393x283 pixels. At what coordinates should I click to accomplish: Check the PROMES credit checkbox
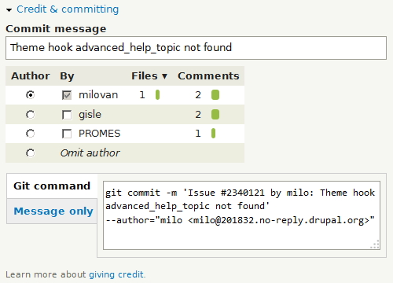click(67, 134)
